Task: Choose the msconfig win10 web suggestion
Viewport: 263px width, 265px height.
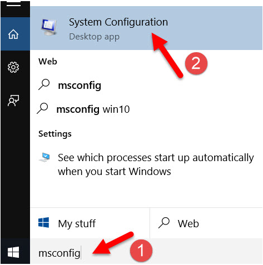Action: click(93, 109)
